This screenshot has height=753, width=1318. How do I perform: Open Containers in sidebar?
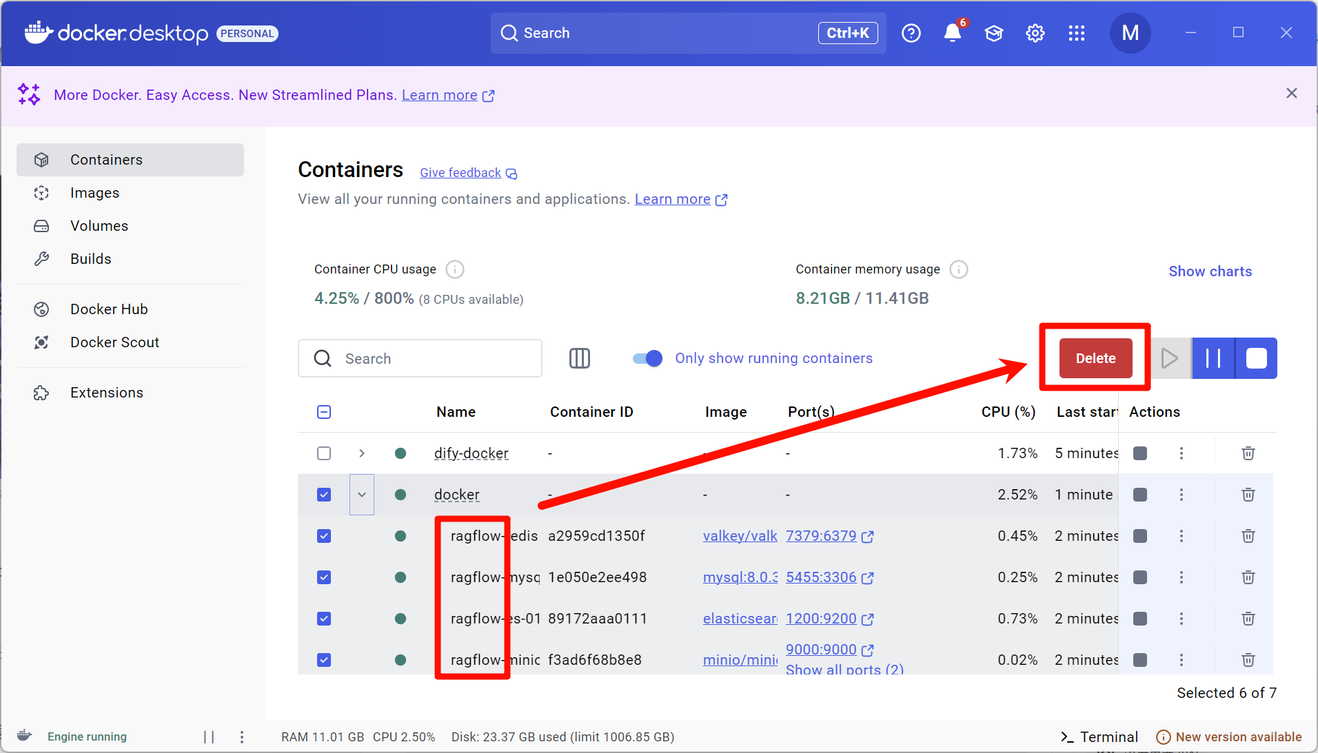click(130, 160)
